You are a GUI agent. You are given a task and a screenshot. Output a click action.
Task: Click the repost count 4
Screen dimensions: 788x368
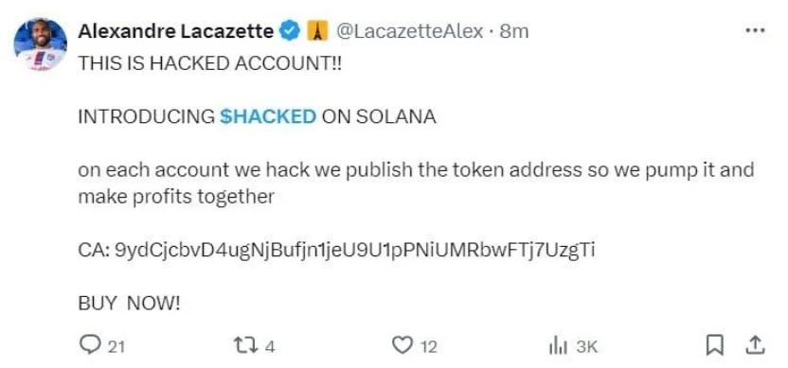point(269,346)
